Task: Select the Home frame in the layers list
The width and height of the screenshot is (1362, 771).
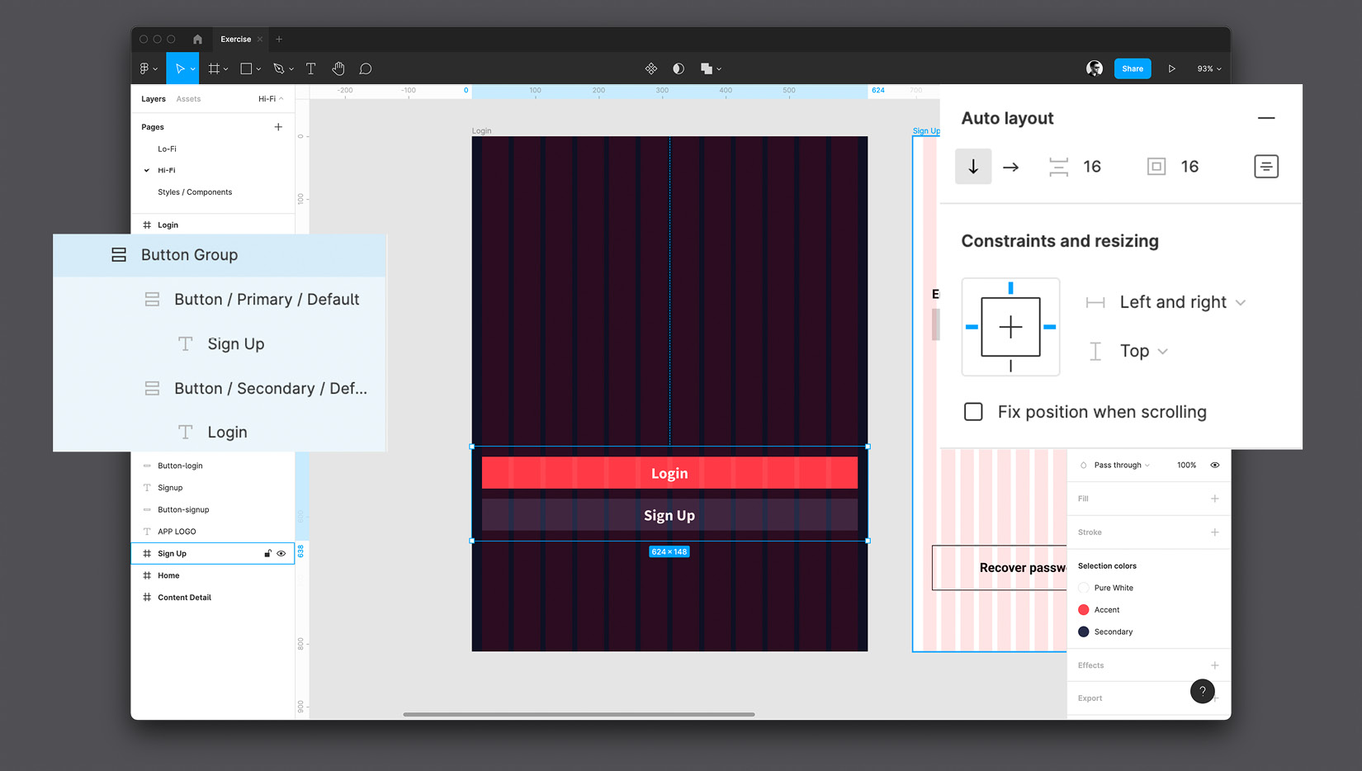Action: pos(168,575)
